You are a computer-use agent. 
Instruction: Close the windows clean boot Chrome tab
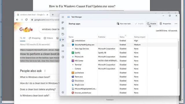tap(47, 15)
